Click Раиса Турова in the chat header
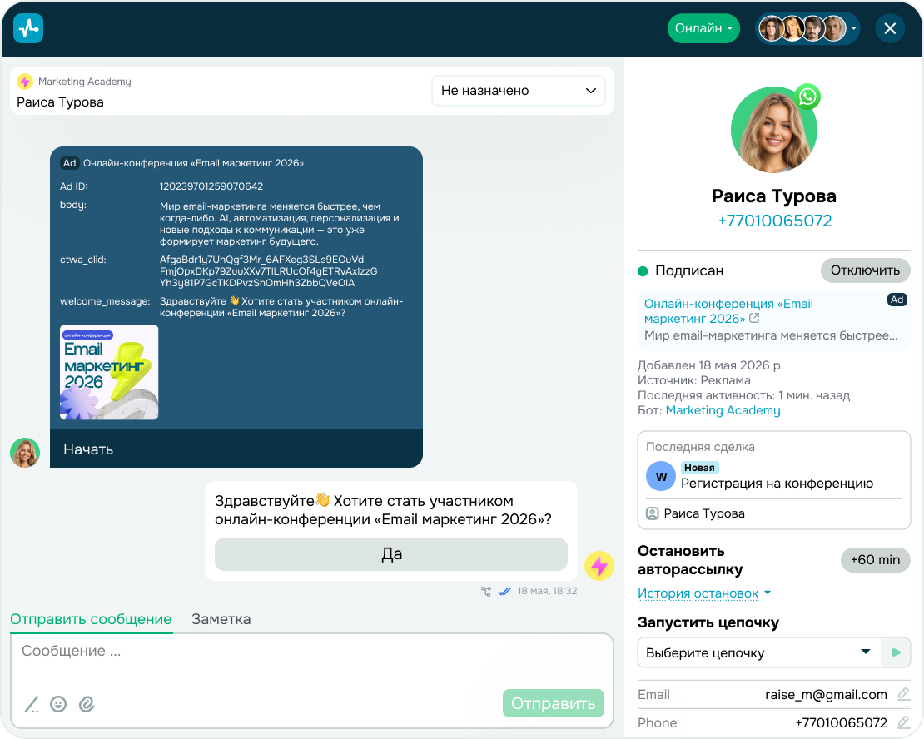This screenshot has height=739, width=924. pyautogui.click(x=60, y=102)
